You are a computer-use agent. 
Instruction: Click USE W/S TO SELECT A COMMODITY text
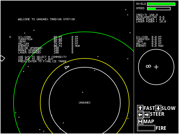tap(42, 57)
